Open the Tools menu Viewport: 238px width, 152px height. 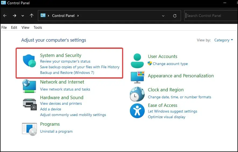click(x=38, y=27)
